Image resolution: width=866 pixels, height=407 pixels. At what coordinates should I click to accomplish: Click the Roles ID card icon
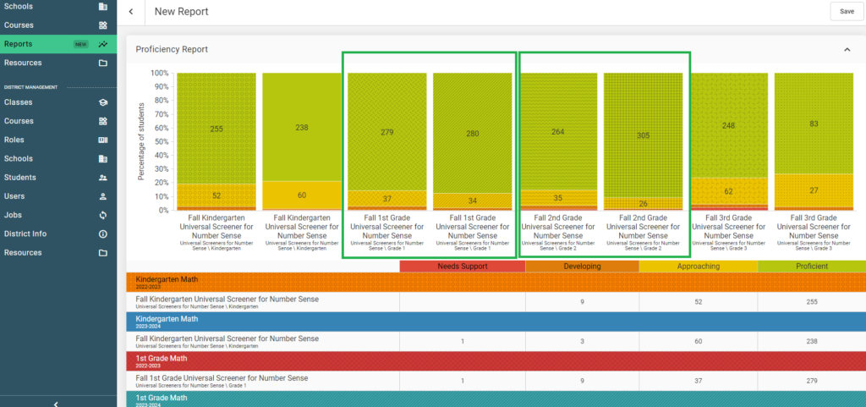tap(102, 140)
